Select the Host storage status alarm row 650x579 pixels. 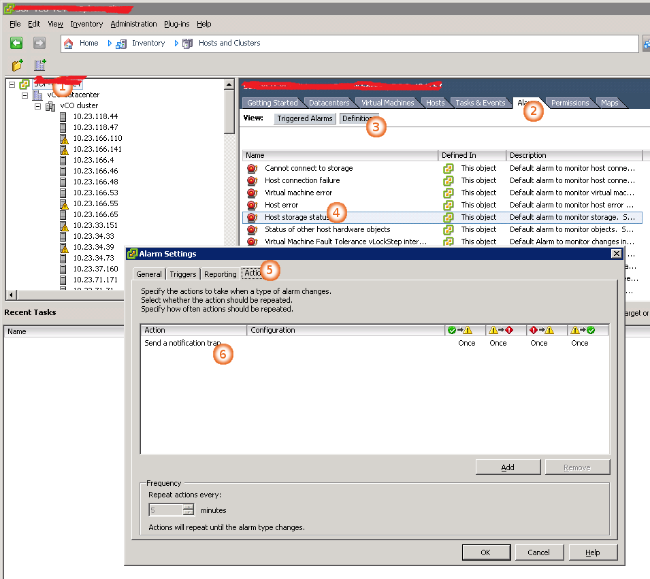(306, 217)
